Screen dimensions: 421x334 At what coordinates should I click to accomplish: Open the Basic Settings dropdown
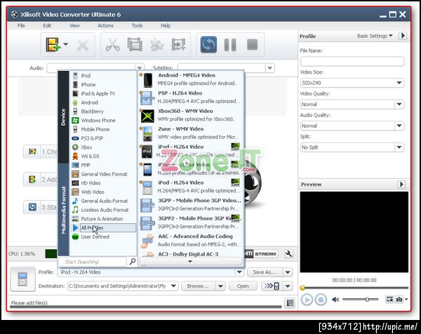(375, 36)
